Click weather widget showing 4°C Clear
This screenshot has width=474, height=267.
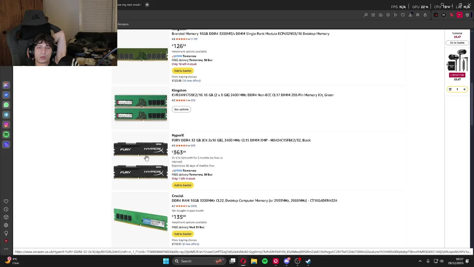(x=13, y=261)
